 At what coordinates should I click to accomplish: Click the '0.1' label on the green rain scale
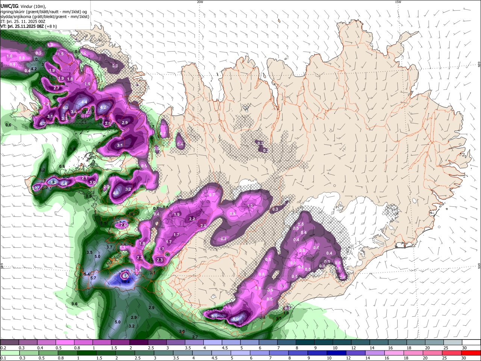pos(3,358)
